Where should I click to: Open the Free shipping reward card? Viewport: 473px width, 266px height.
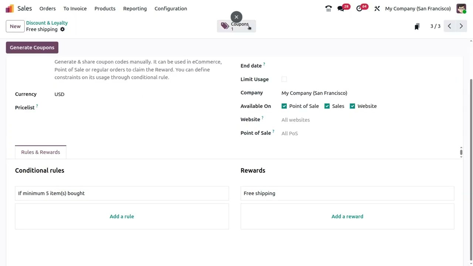coord(347,193)
